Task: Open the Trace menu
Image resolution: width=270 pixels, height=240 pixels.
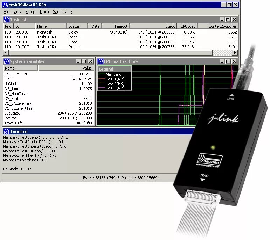Action: (x=44, y=12)
